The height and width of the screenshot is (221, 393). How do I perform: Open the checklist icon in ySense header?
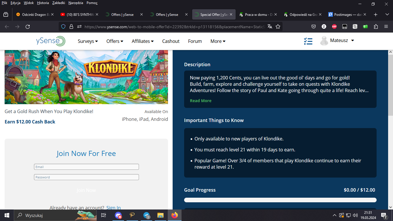click(x=308, y=41)
